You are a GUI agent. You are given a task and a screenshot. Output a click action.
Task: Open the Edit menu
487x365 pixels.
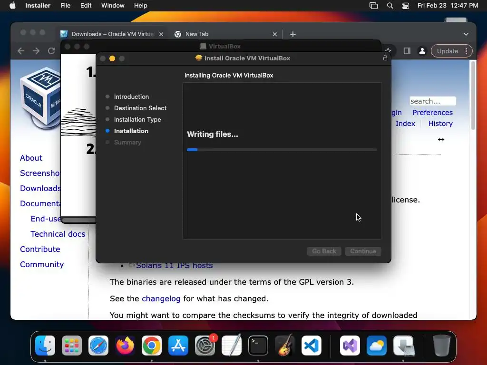[x=86, y=5]
